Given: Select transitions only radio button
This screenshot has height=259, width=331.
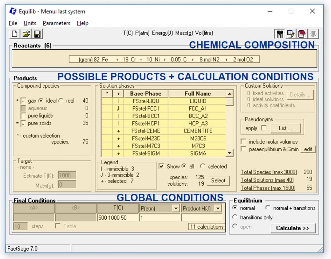Looking at the screenshot, I should (235, 217).
